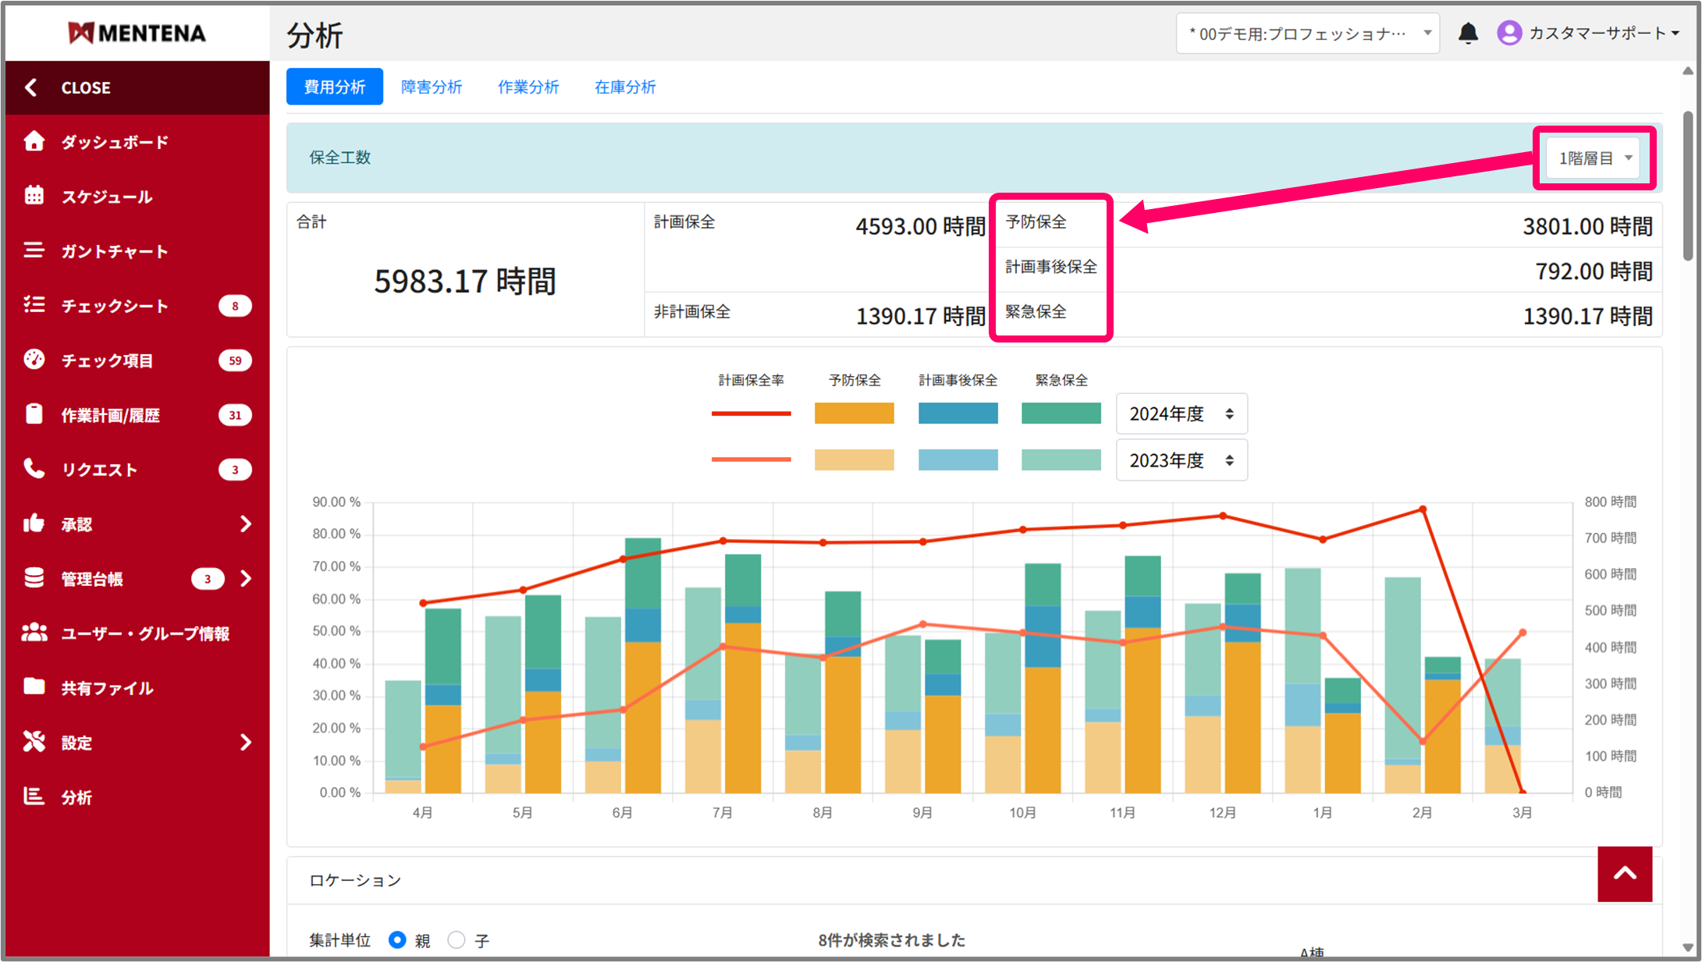Viewport: 1702px width, 962px height.
Task: Switch to the 在庫分析 tab
Action: 625,87
